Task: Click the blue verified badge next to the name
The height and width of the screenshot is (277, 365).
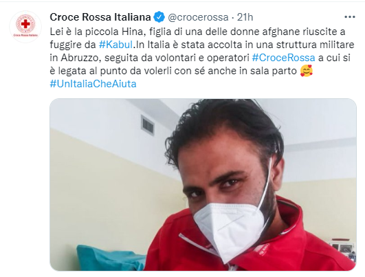Action: coord(159,17)
